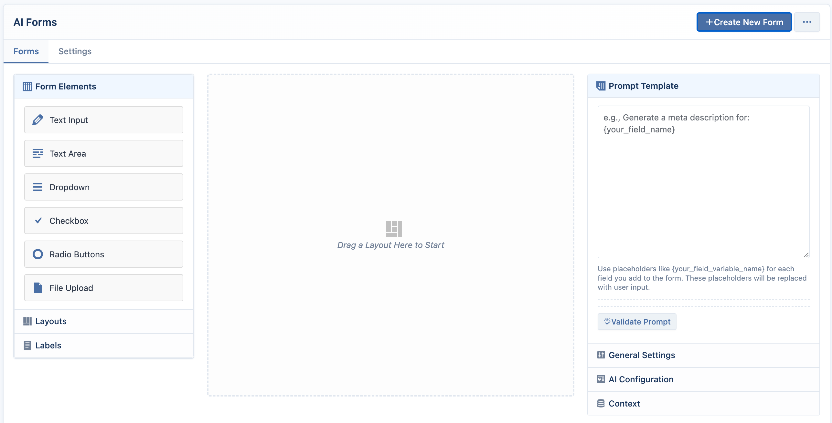The width and height of the screenshot is (832, 423).
Task: Switch to the Forms tab
Action: 26,51
